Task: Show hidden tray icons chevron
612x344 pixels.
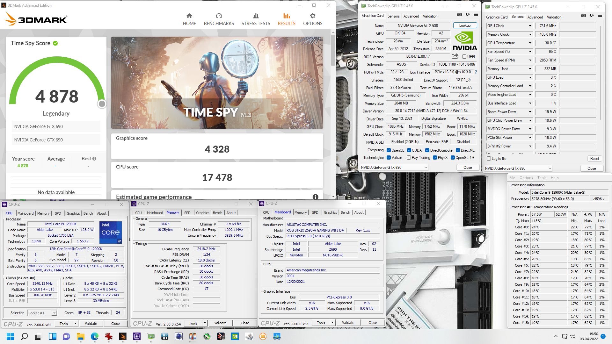Action: coord(556,336)
